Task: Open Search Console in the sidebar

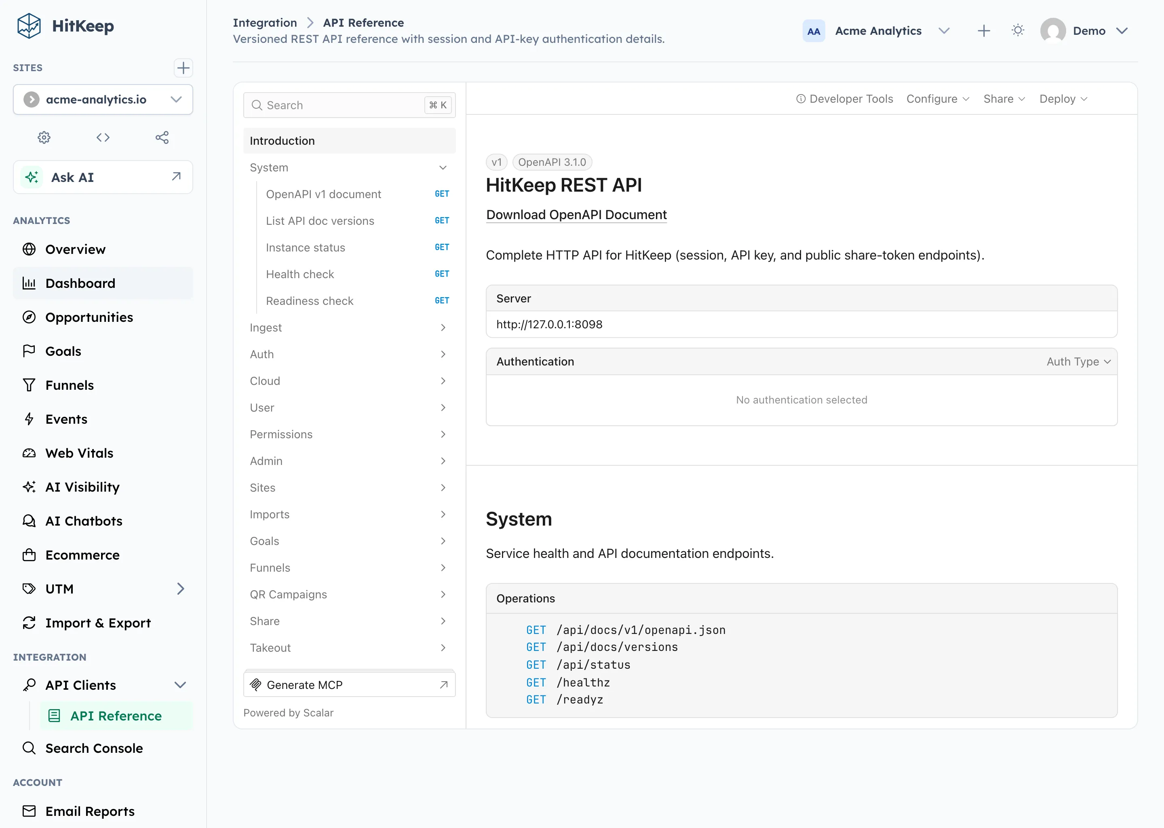Action: tap(103, 748)
